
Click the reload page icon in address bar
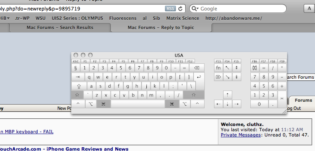point(180,8)
